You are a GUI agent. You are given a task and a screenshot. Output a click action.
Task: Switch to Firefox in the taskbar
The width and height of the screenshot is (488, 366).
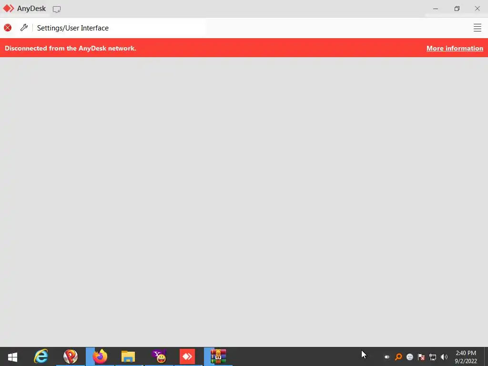click(x=100, y=356)
